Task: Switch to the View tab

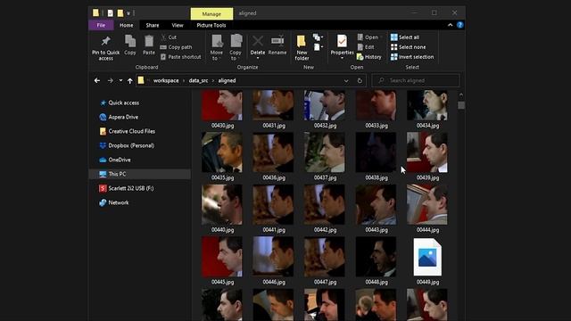Action: point(178,25)
